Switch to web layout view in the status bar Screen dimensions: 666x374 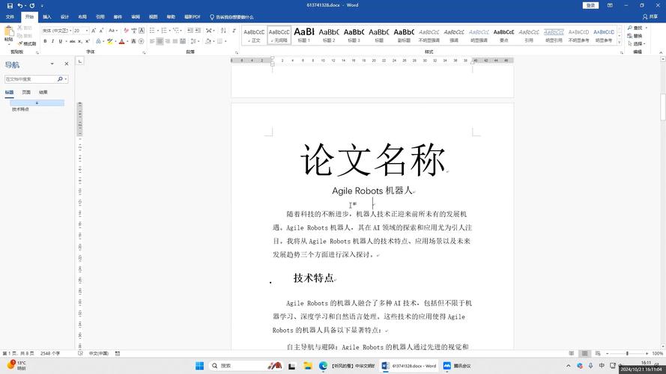598,353
